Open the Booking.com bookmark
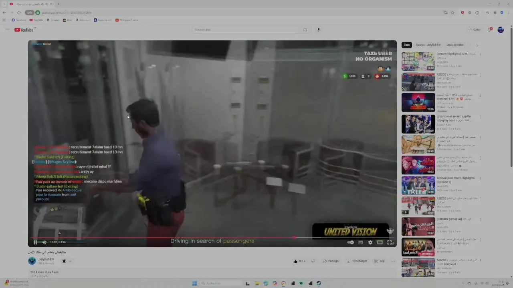 click(x=103, y=20)
